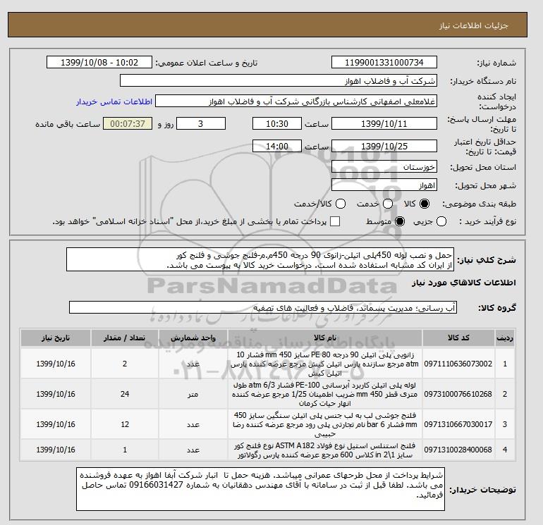Click quantity 24 in pipe row

click(x=125, y=394)
